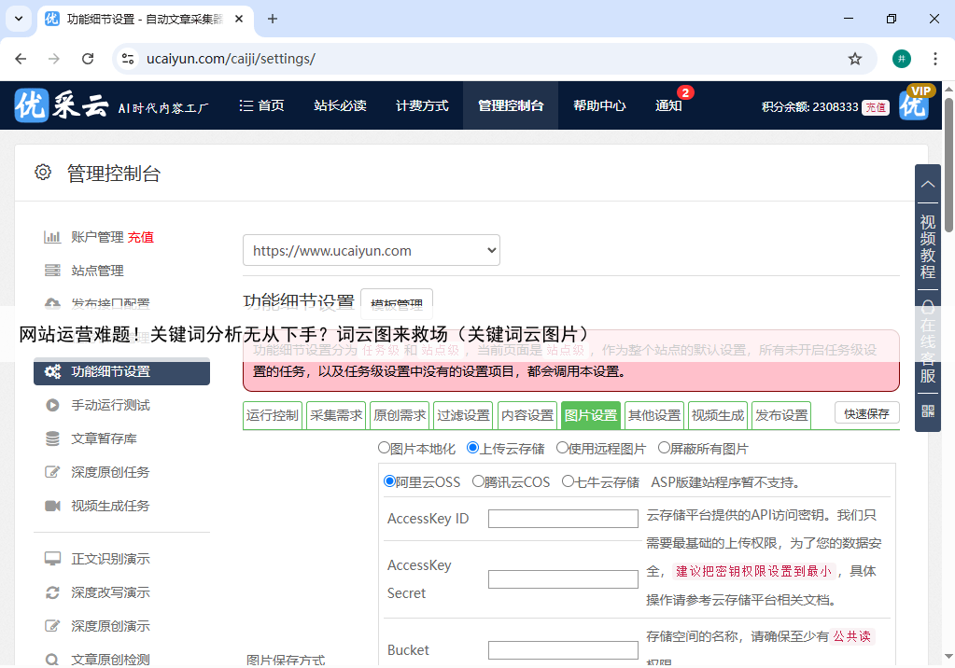955x668 pixels.
Task: Open the site URL dropdown selector
Action: pos(372,250)
